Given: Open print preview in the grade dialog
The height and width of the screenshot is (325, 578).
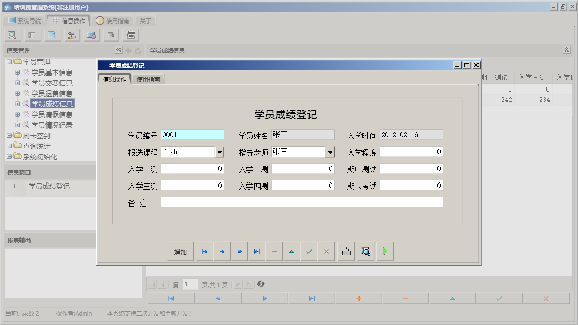Looking at the screenshot, I should pos(365,251).
